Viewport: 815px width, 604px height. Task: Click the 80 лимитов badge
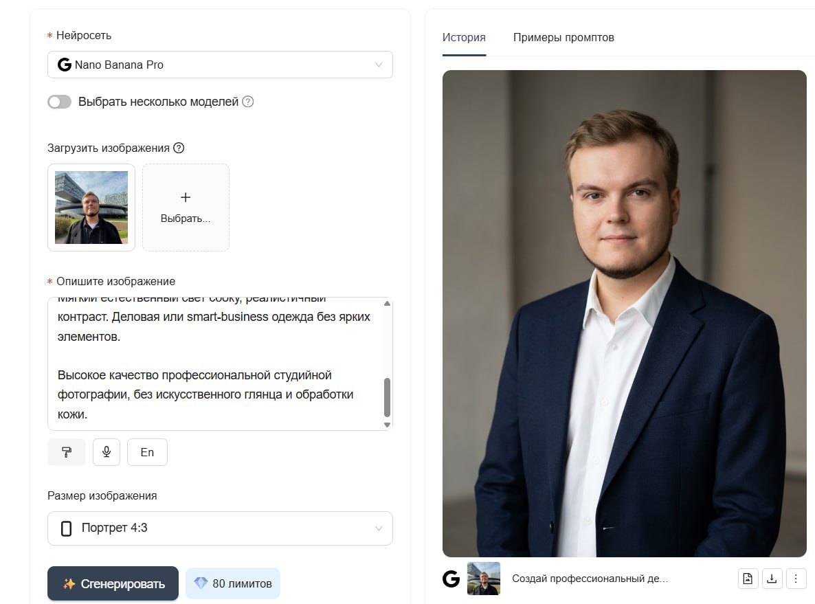(233, 583)
